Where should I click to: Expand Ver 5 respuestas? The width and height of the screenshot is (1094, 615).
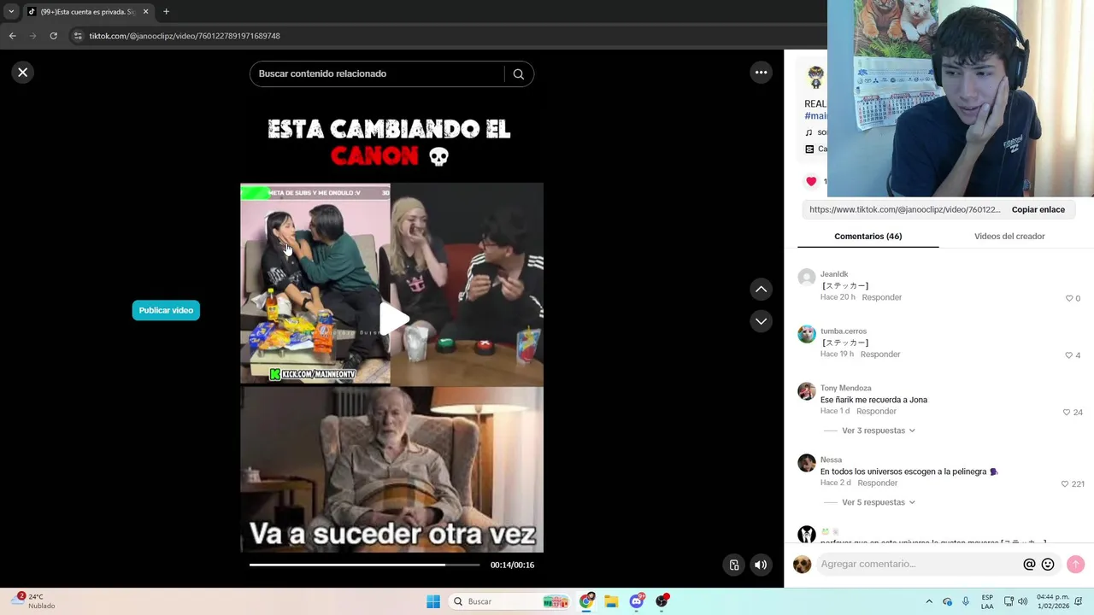[878, 502]
